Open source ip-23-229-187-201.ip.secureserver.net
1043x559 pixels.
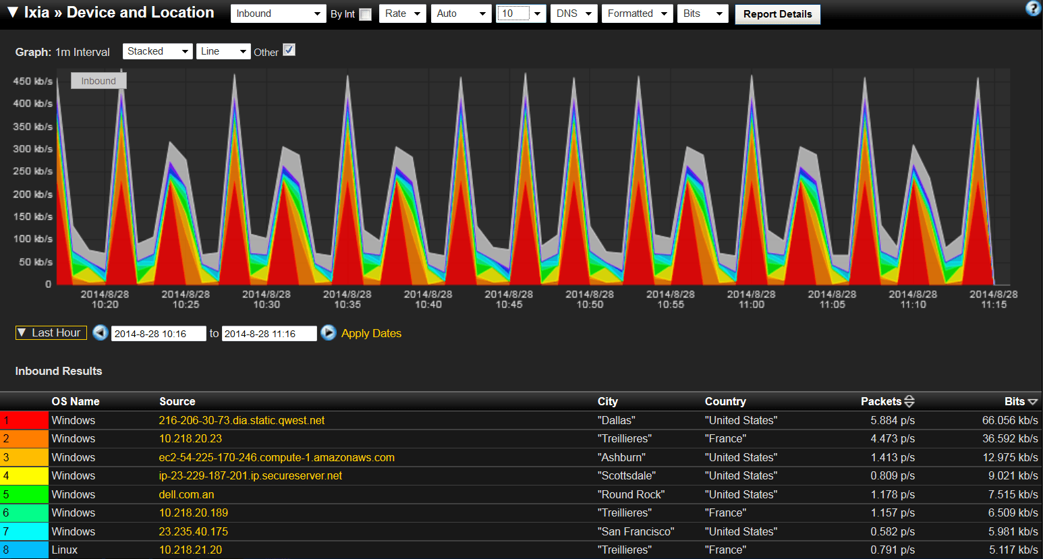point(250,475)
